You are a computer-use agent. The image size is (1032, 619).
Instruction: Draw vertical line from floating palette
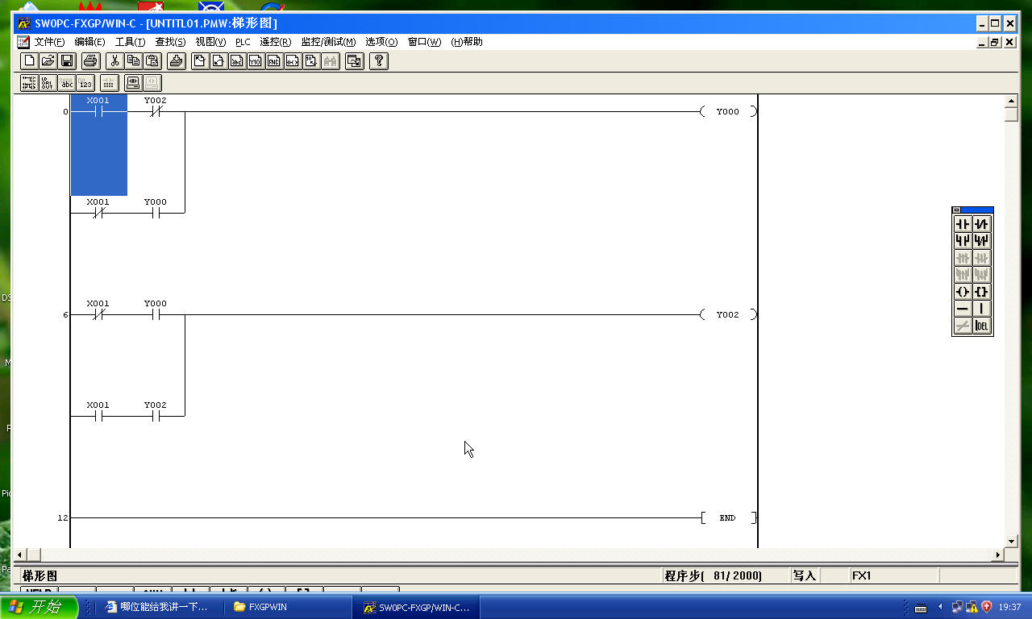click(981, 309)
